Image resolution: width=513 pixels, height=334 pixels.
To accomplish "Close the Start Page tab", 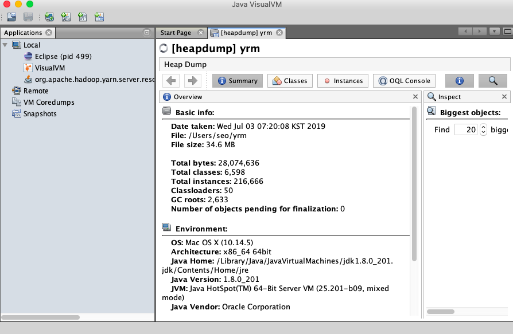I will tap(201, 33).
